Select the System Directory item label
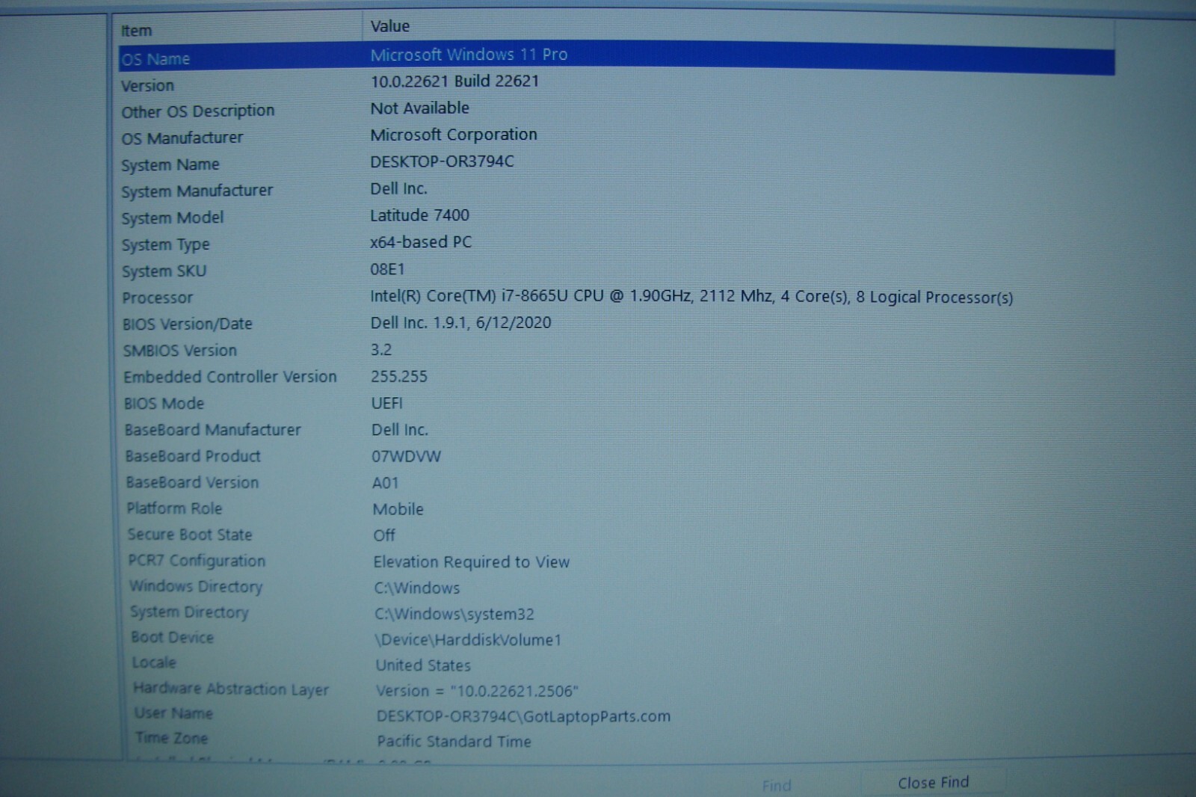Image resolution: width=1196 pixels, height=797 pixels. [189, 612]
